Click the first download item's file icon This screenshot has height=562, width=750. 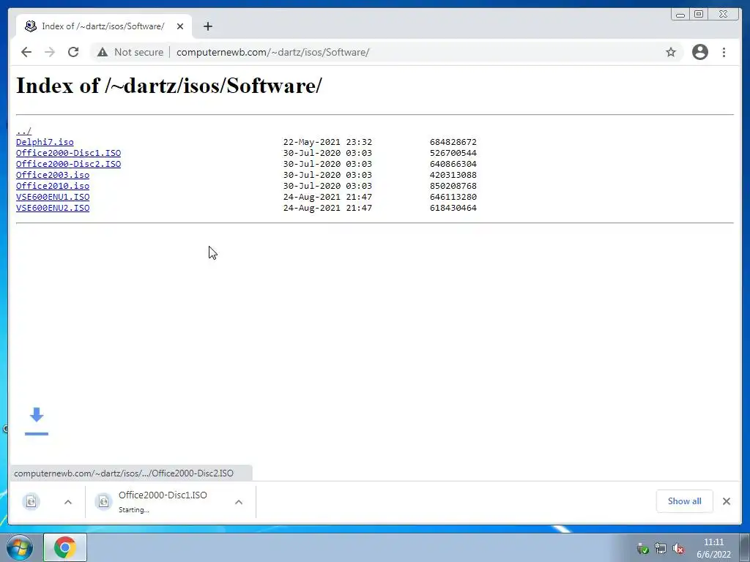(x=31, y=501)
